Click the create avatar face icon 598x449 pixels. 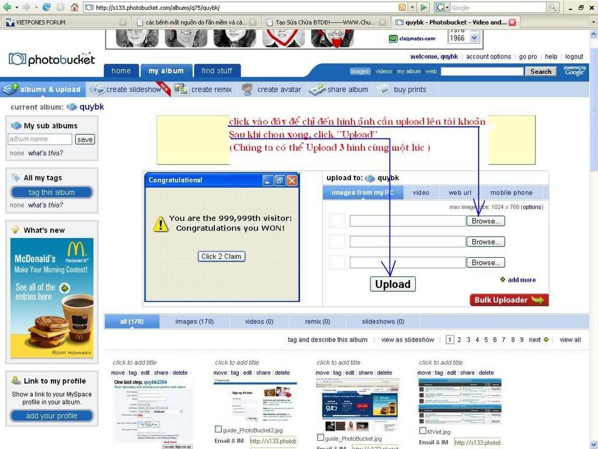[247, 89]
